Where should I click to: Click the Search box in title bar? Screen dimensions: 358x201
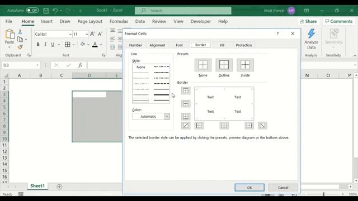coord(183,11)
